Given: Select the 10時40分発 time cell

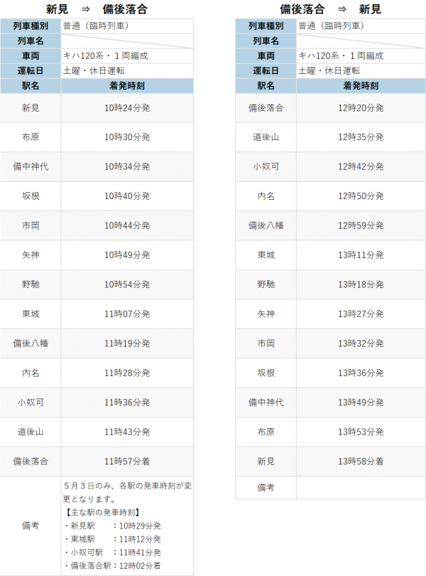Looking at the screenshot, I should coord(127,196).
